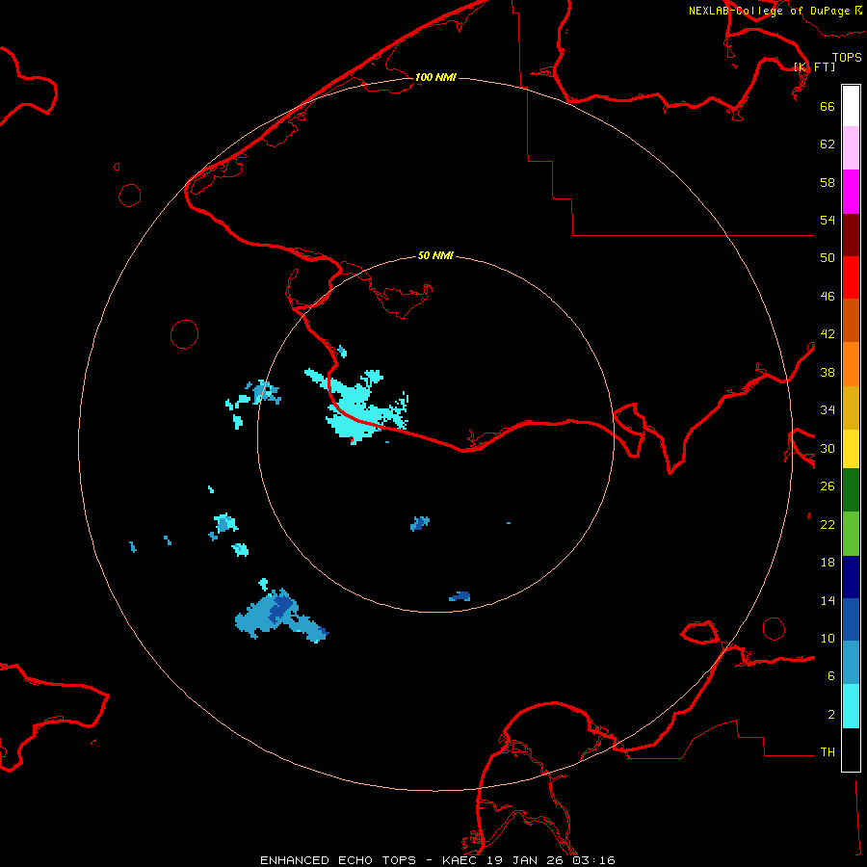Click the TOPS legend title
Screen dimensions: 867x867
[x=847, y=58]
